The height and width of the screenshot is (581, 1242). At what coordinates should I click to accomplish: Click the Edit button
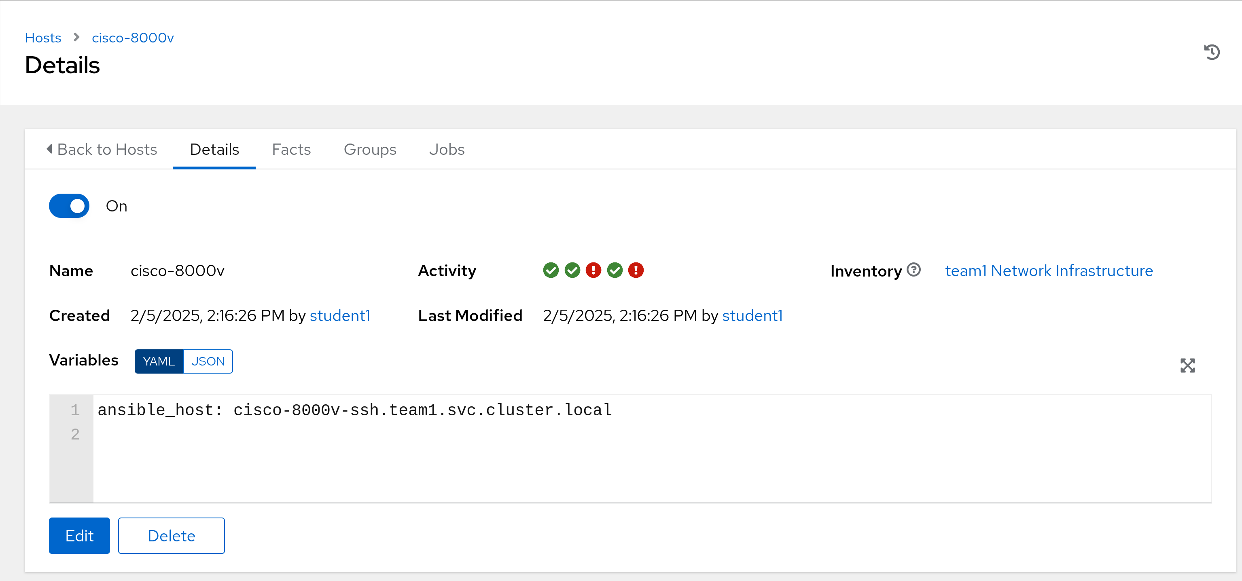point(80,536)
